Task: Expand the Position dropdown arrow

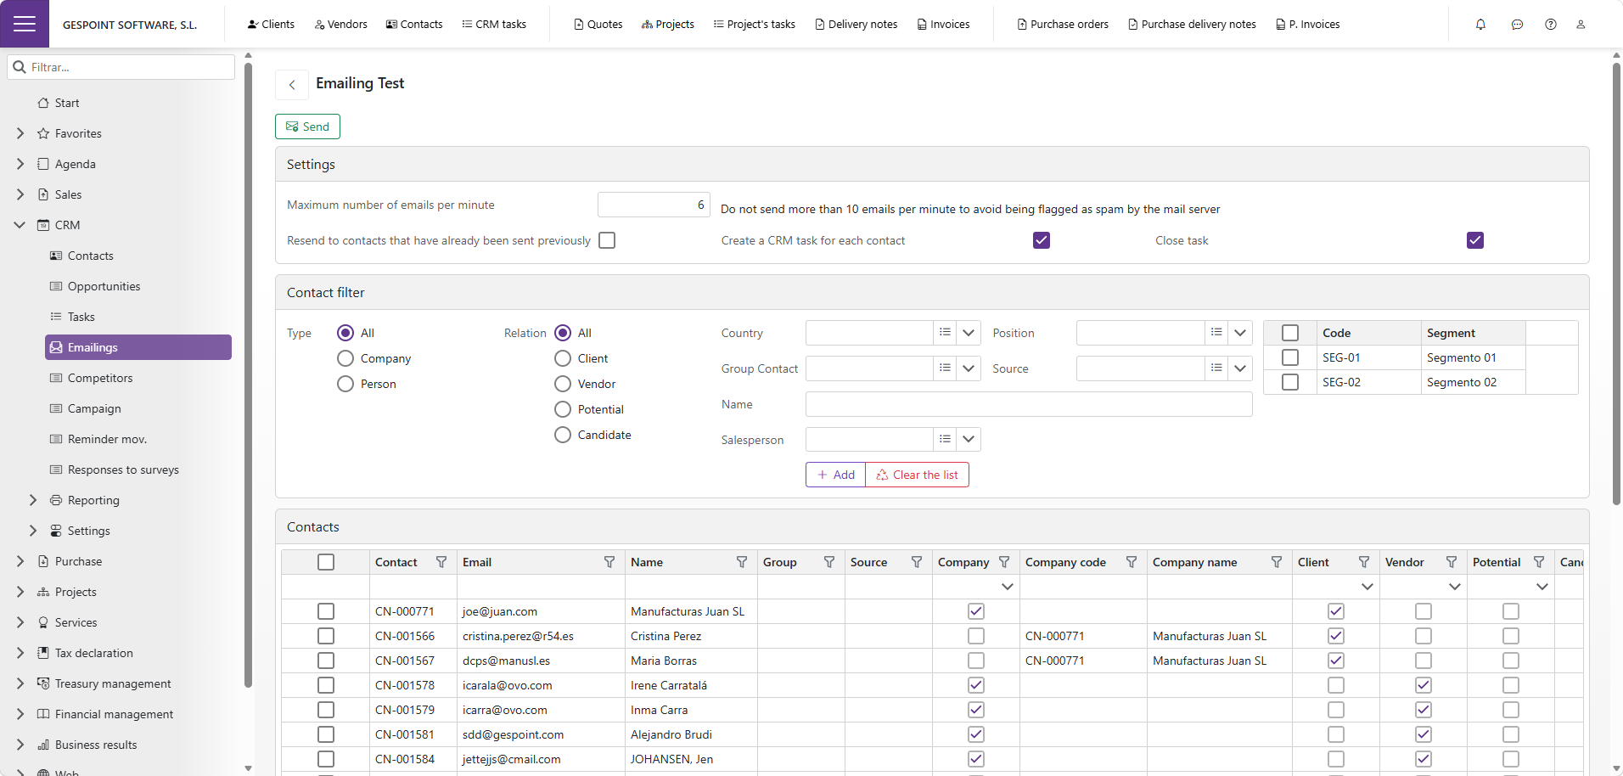Action: 1240,333
